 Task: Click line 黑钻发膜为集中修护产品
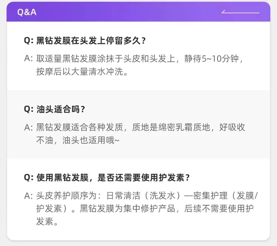click(x=145, y=209)
